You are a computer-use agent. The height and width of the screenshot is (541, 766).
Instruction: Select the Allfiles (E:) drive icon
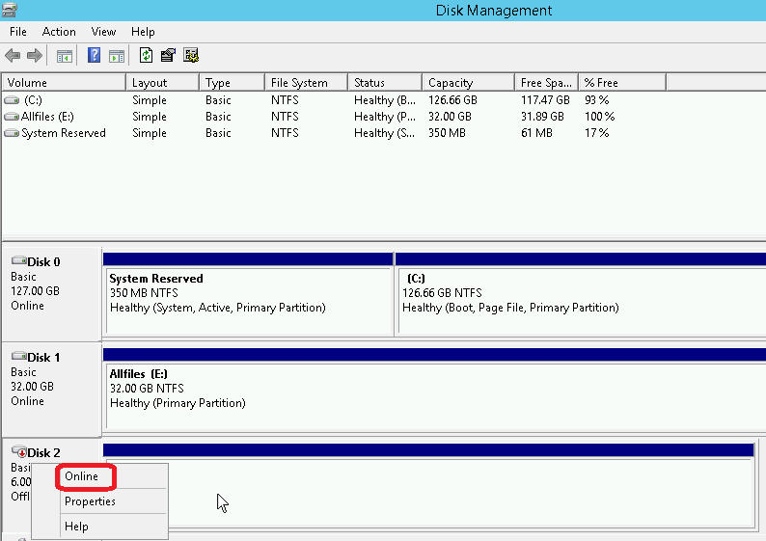coord(12,117)
